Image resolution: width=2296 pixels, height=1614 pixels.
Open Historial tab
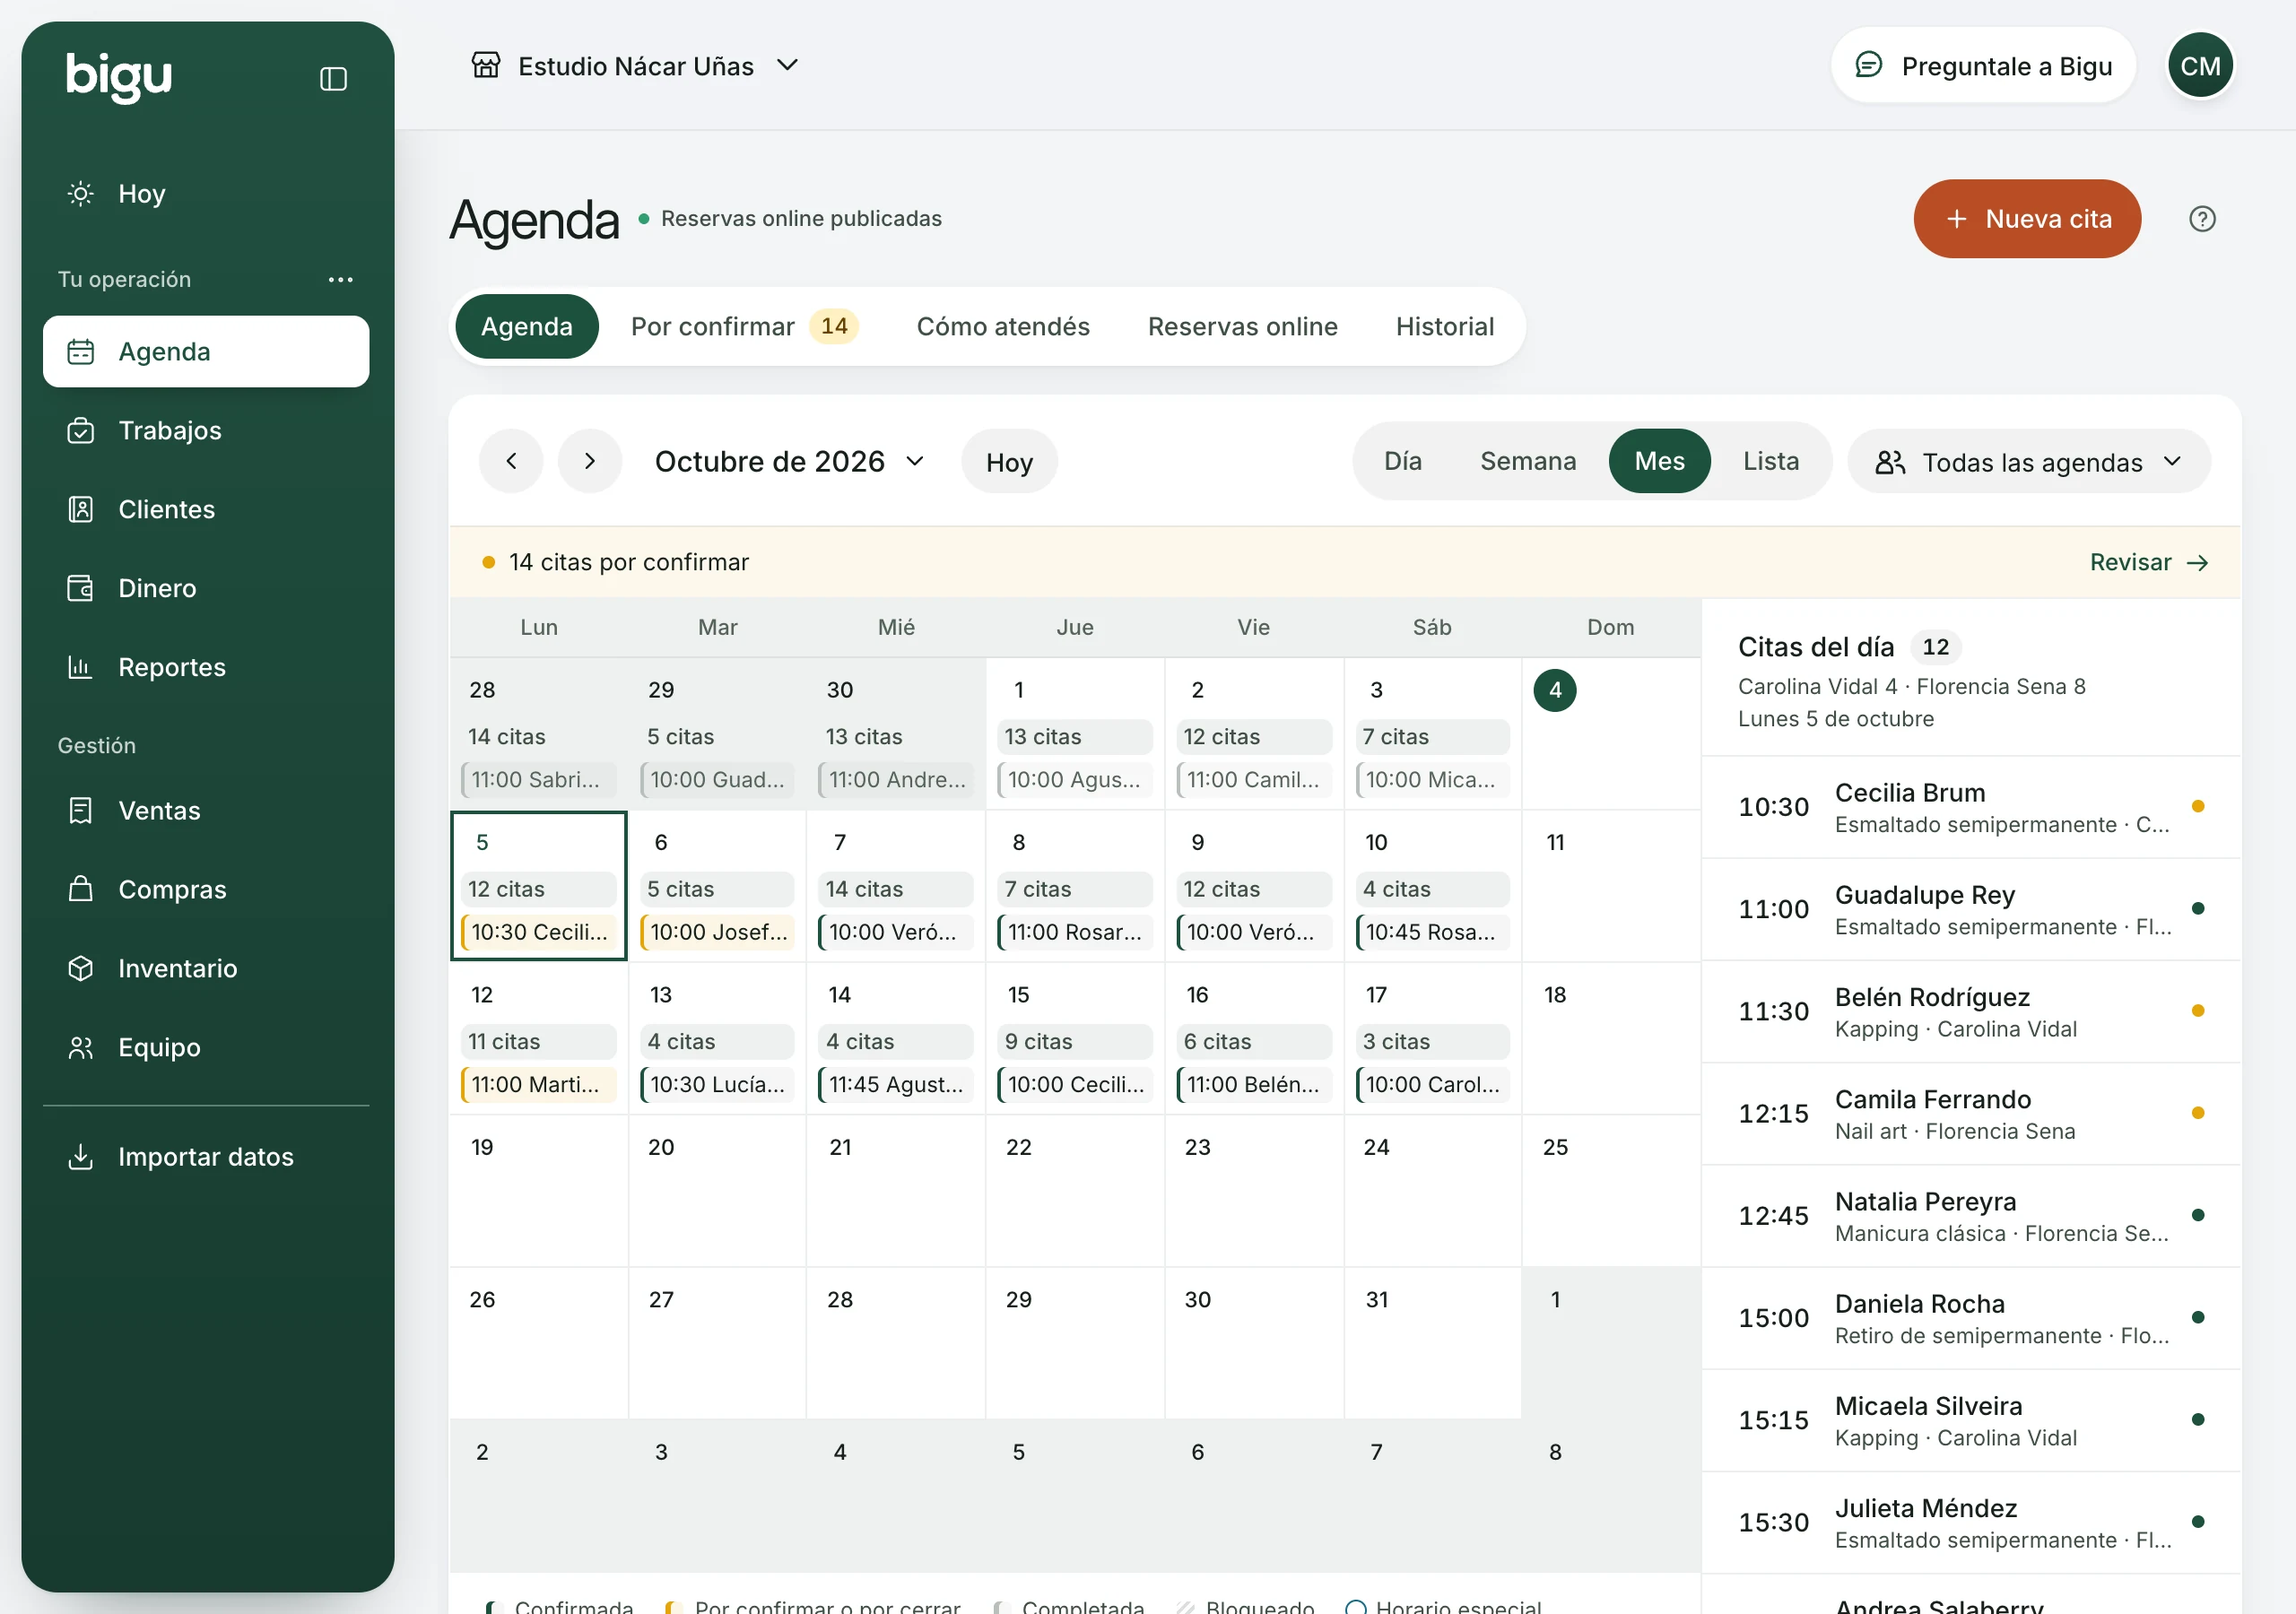(1444, 326)
